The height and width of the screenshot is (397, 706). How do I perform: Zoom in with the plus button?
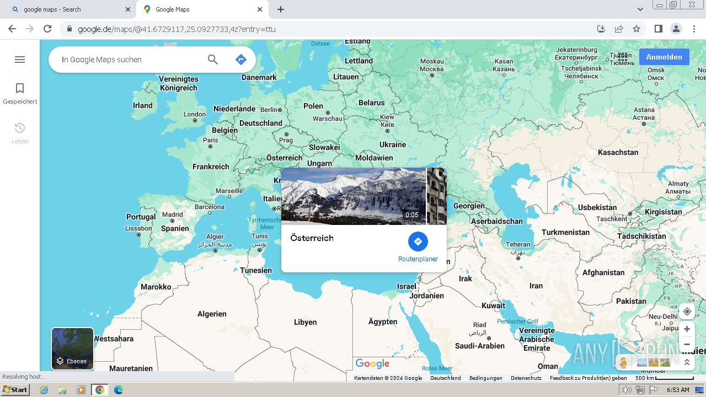coord(687,329)
